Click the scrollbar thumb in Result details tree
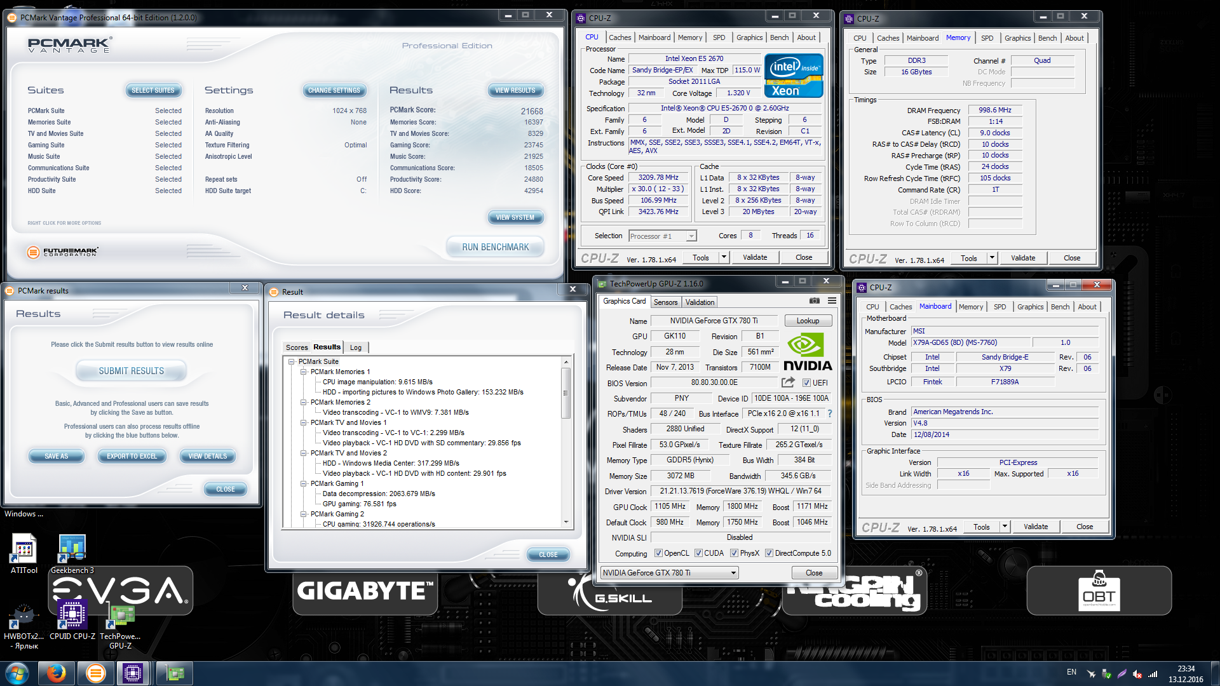This screenshot has height=686, width=1220. [x=566, y=393]
